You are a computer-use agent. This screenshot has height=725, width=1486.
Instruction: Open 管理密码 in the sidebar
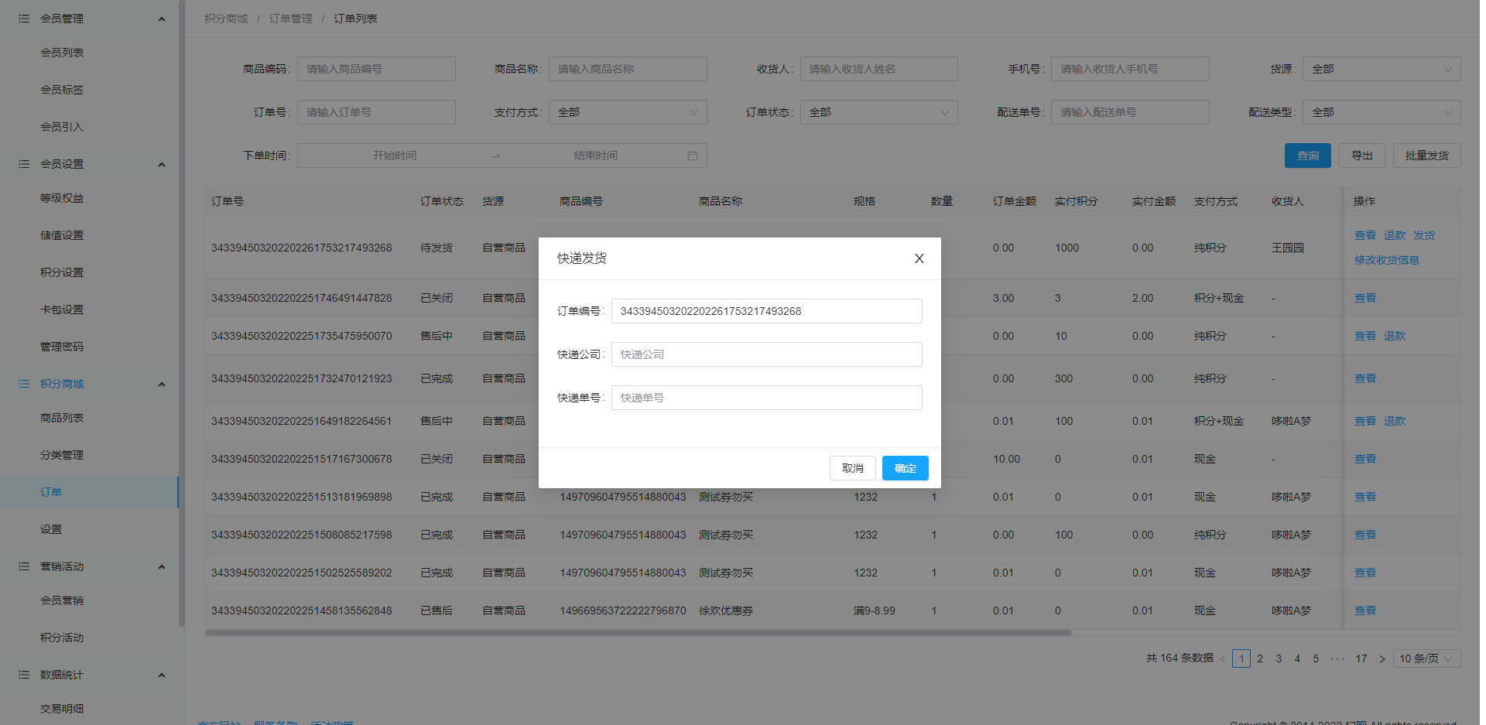coord(62,347)
